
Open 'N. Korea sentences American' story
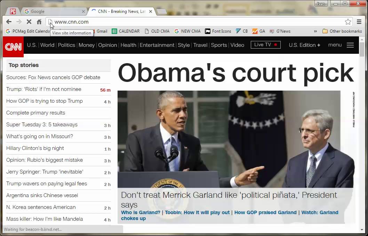tap(41, 207)
